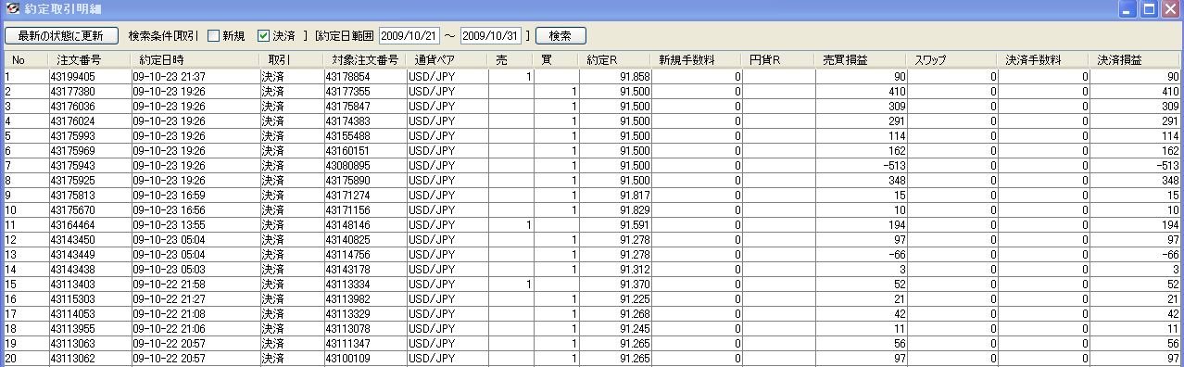
Task: Sort by the 注文番号 column header
Action: [x=90, y=60]
